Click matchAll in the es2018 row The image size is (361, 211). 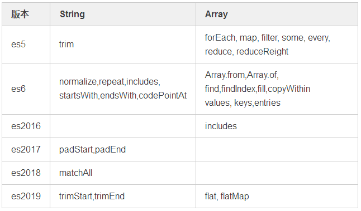76,173
